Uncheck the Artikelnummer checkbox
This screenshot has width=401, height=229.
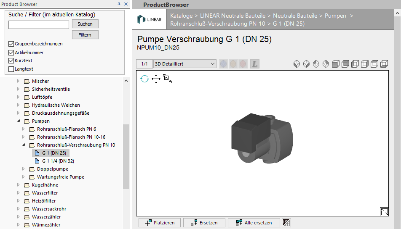11,53
